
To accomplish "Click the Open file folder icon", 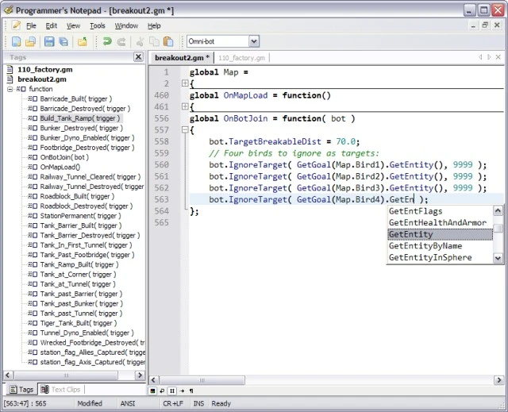I will [x=29, y=41].
